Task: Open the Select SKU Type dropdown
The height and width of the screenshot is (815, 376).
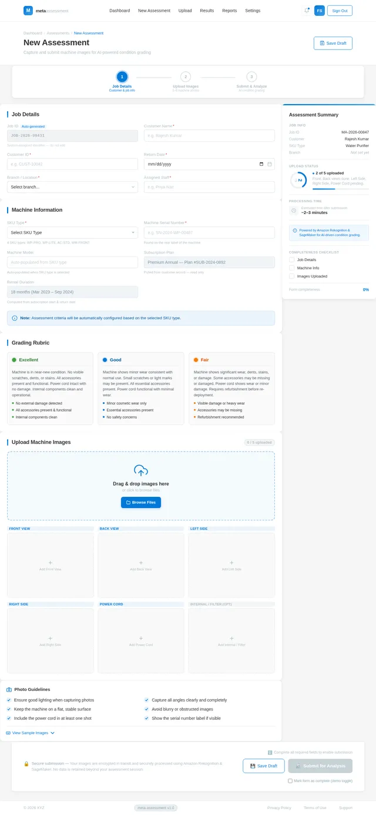Action: (x=72, y=233)
